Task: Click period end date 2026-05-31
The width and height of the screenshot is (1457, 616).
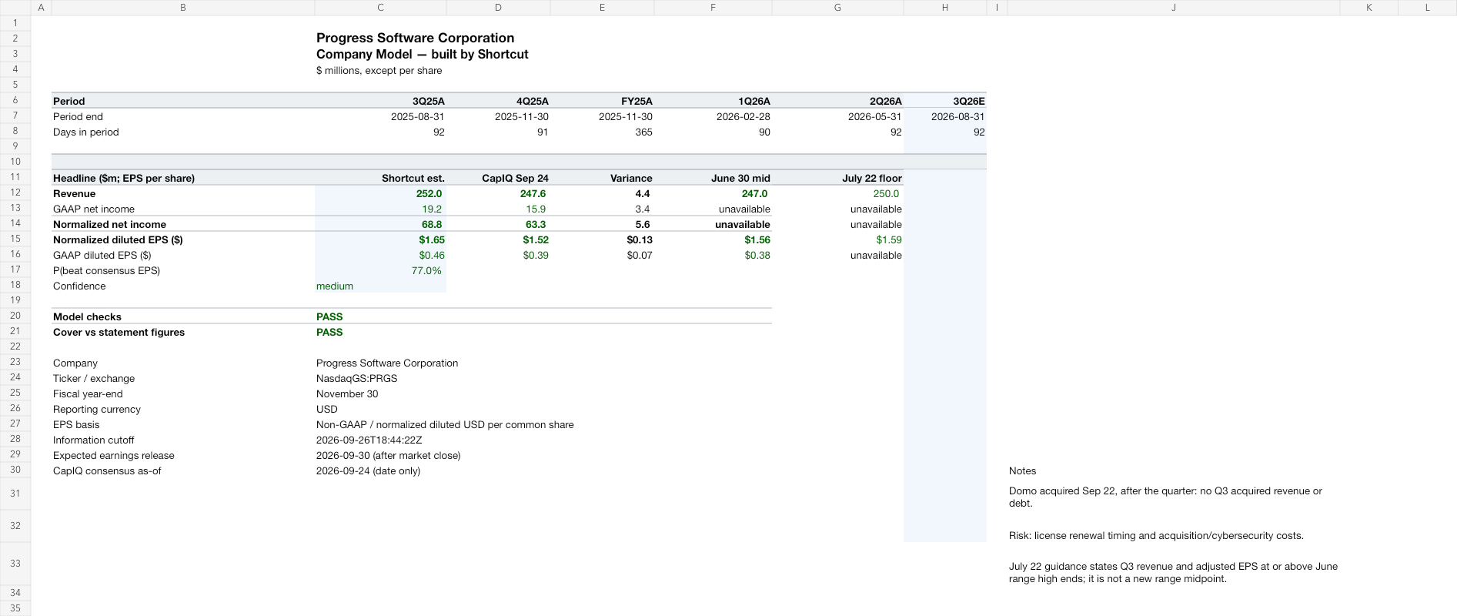Action: (x=874, y=116)
